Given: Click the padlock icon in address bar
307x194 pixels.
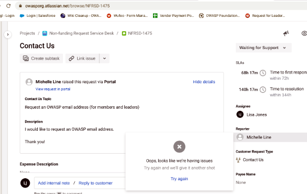Looking at the screenshot, I should [x=20, y=6].
